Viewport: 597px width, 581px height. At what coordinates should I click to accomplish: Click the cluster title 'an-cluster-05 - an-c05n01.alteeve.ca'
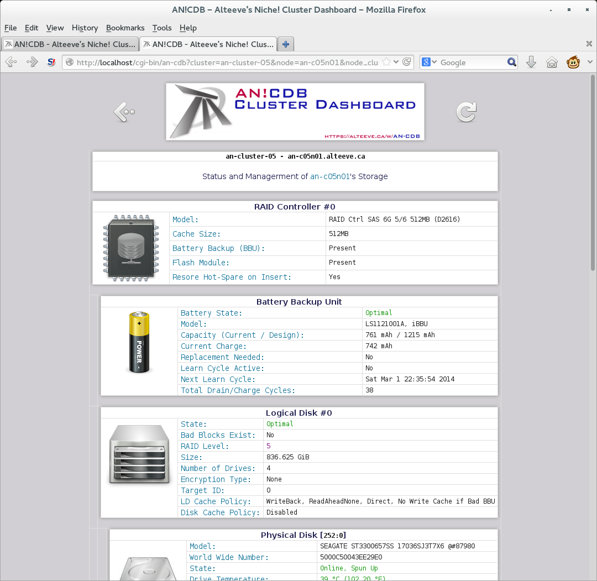pyautogui.click(x=295, y=156)
